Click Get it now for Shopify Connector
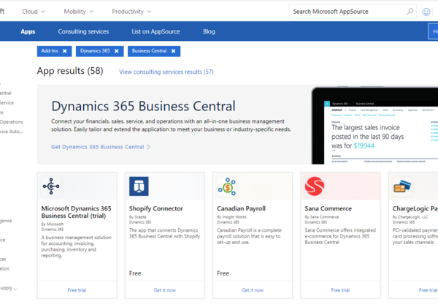The width and height of the screenshot is (438, 307). click(x=165, y=290)
